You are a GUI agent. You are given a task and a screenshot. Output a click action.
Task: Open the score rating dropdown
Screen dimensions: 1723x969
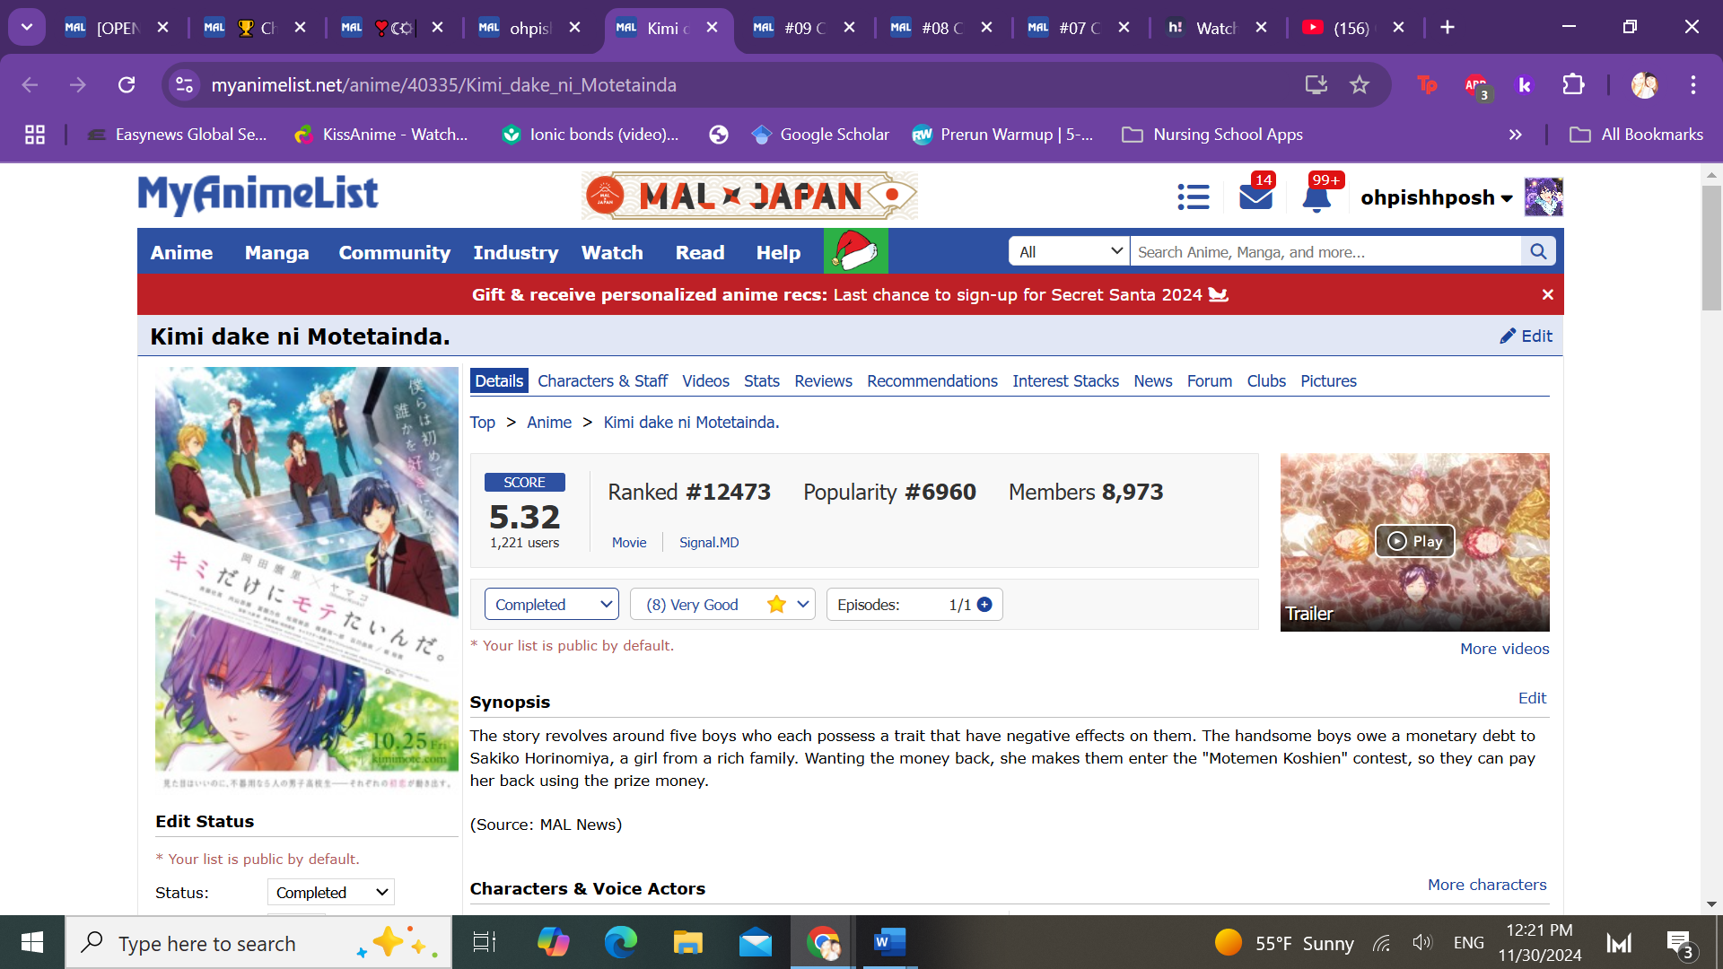[x=722, y=605]
